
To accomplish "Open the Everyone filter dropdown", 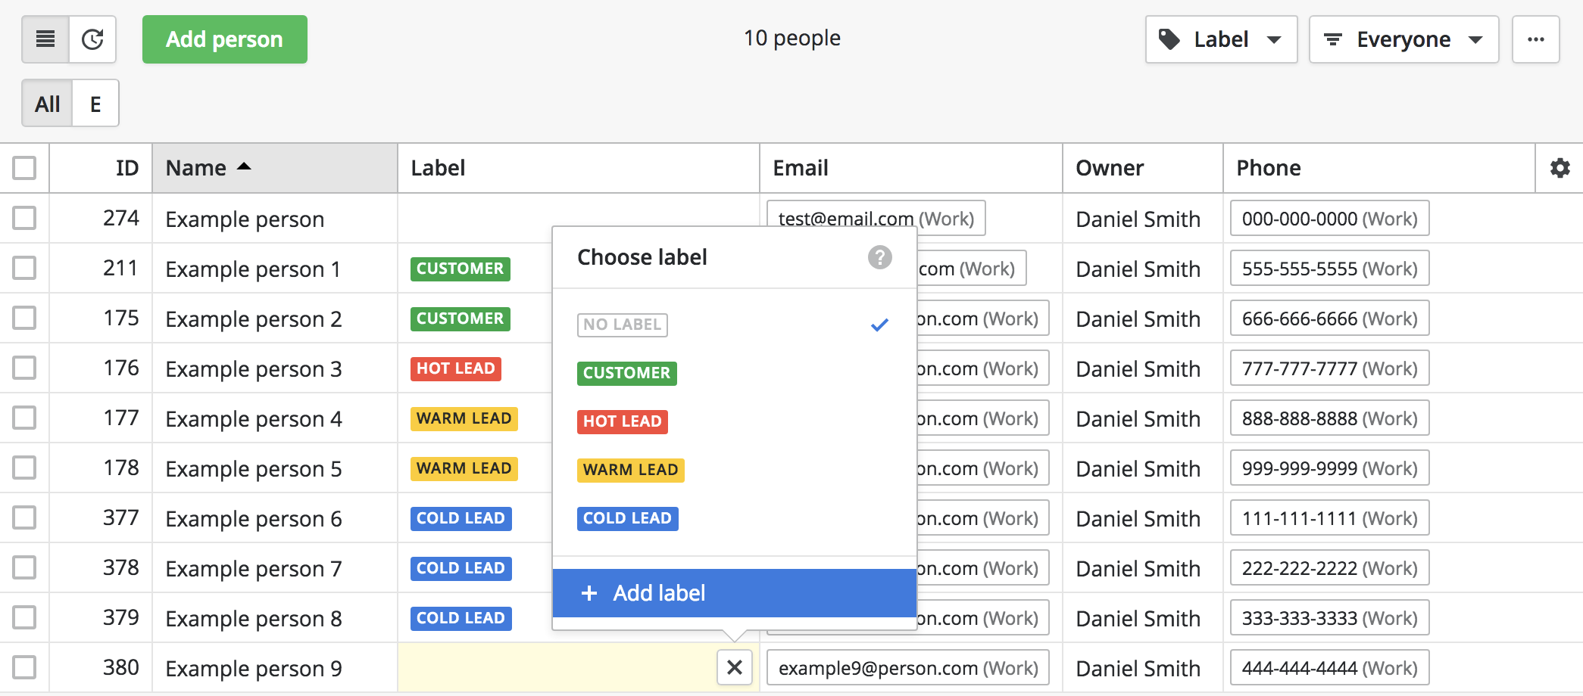I will click(1403, 39).
